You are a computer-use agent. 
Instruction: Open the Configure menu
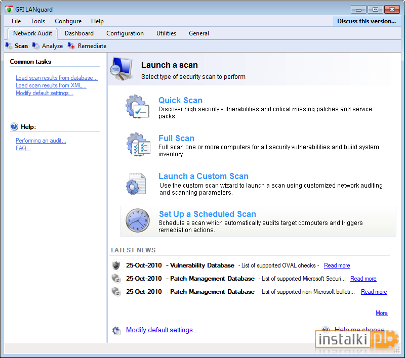coord(68,21)
